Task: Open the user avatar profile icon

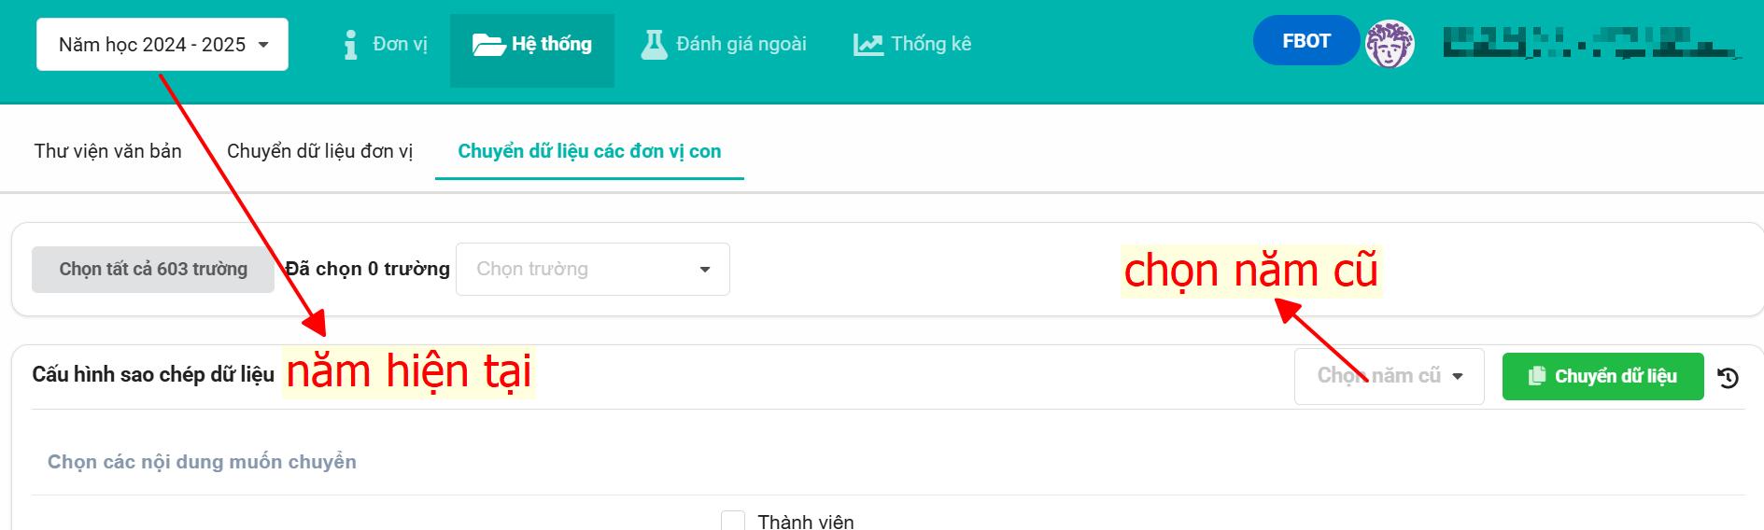Action: tap(1390, 43)
